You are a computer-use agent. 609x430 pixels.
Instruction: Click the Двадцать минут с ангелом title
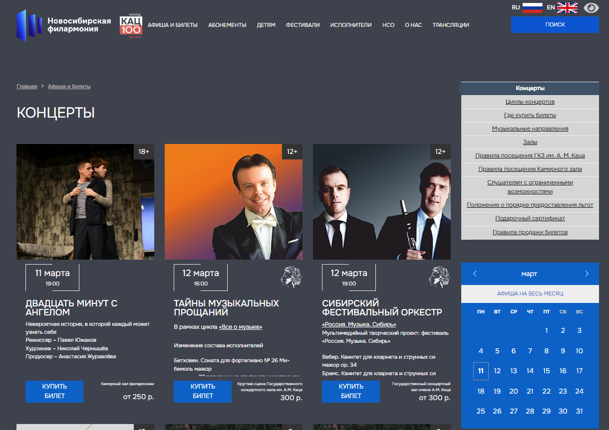click(71, 307)
